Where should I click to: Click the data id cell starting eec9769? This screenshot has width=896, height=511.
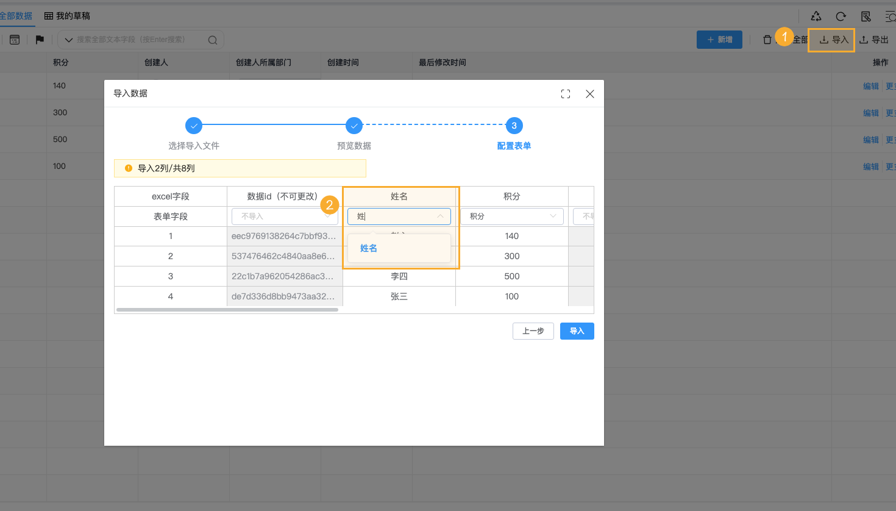(x=285, y=236)
